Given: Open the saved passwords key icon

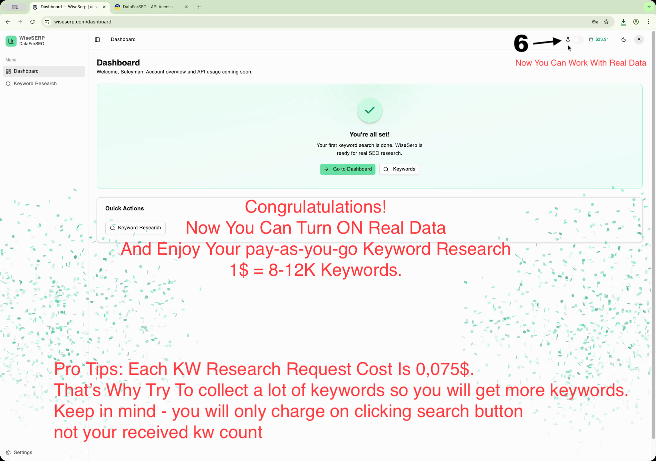Looking at the screenshot, I should click(595, 22).
